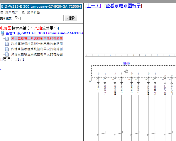Expand the menu via 菜单展开 text
The image size is (176, 141).
(12, 12)
